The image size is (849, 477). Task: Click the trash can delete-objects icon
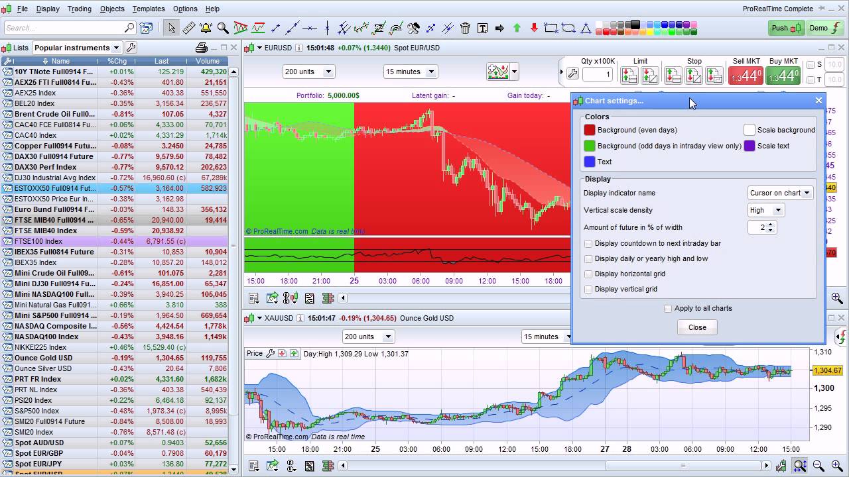pyautogui.click(x=465, y=28)
